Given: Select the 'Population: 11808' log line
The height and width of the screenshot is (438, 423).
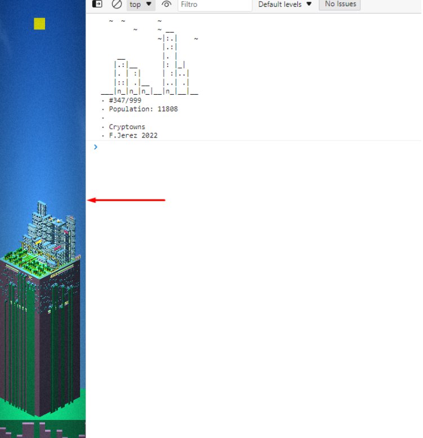Looking at the screenshot, I should click(x=143, y=109).
